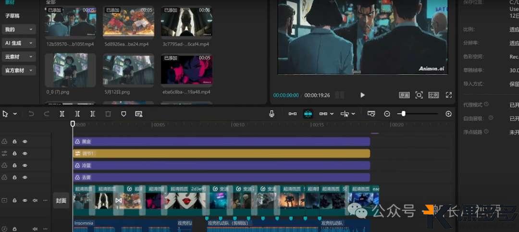This screenshot has width=519, height=232.
Task: Trim the clip's left side at the playhead
Action: point(77,114)
